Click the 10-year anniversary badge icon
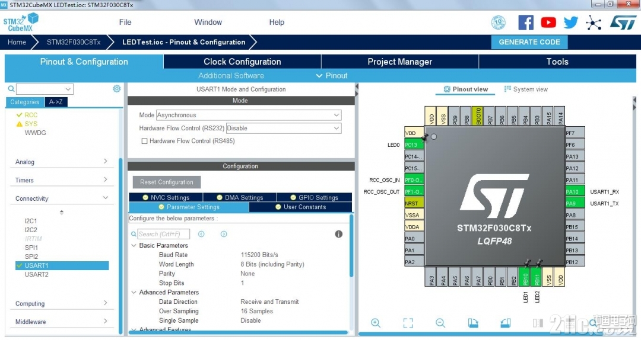Screen dimensions: 641x340 pyautogui.click(x=499, y=23)
